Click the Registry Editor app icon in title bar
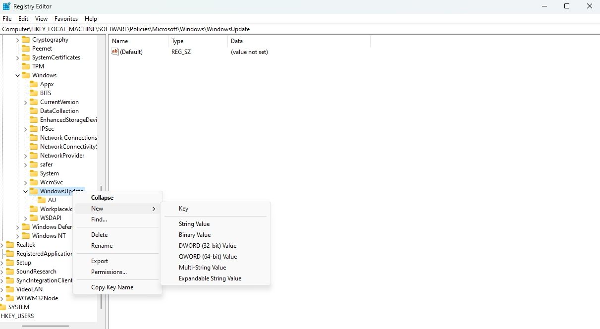 click(x=6, y=6)
